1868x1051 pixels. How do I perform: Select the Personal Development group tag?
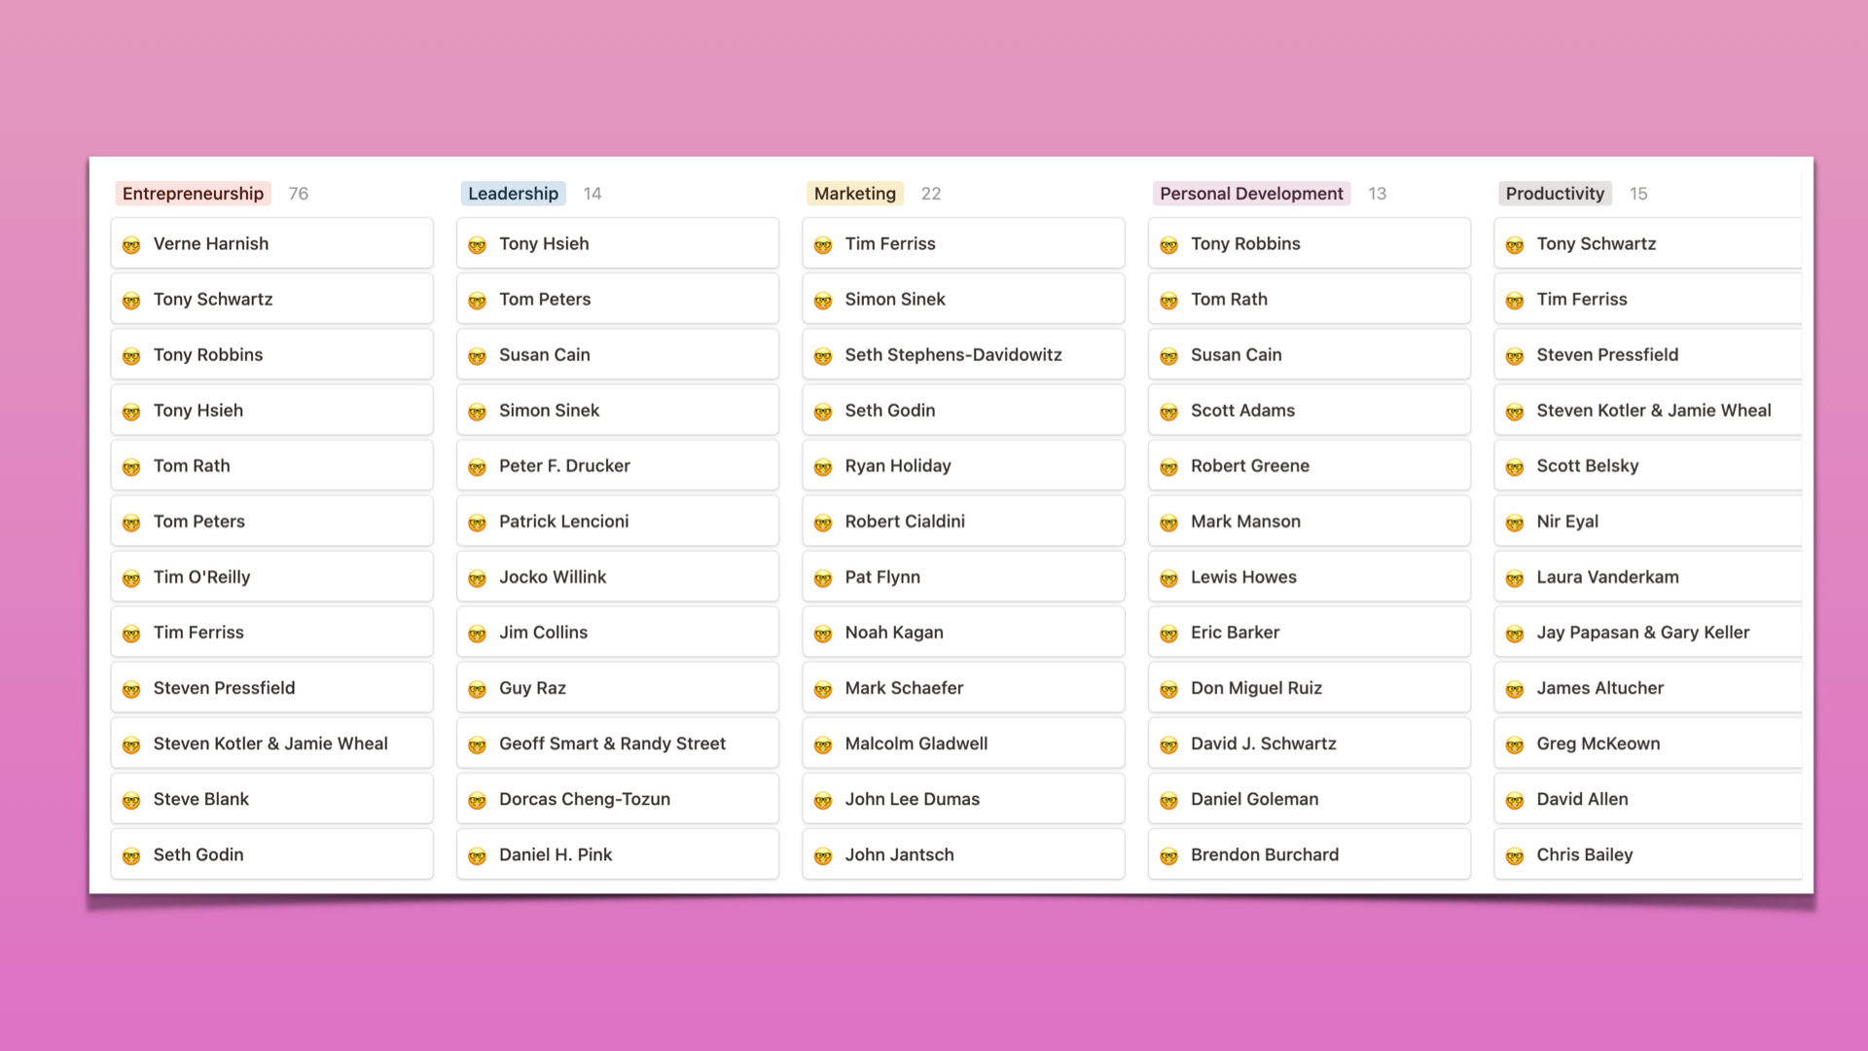1251,194
